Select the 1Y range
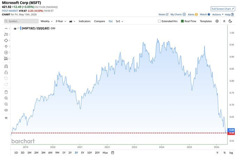This screenshot has height=157, width=237. tap(64, 152)
